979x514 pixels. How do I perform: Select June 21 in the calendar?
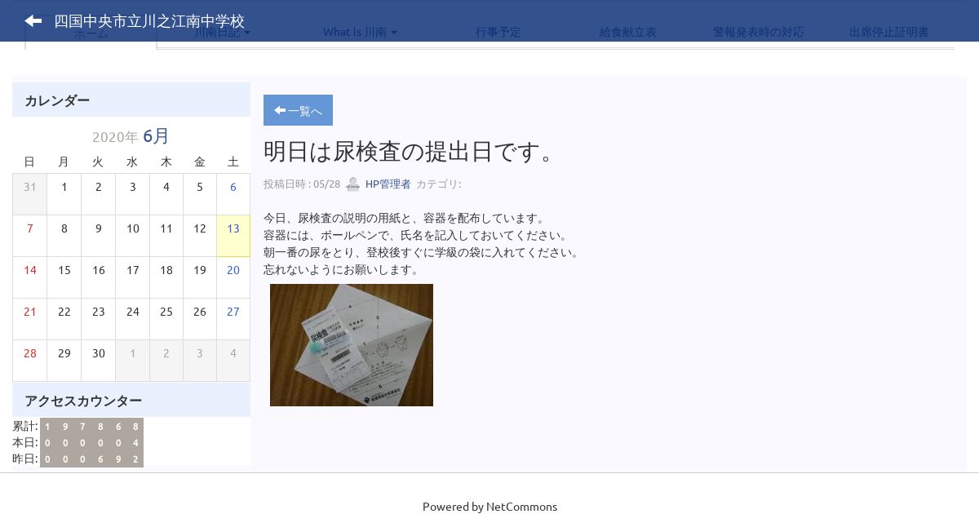coord(30,319)
